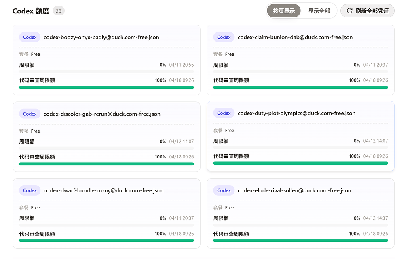Click 04/18 09:26 on claim-bunion-dab card
This screenshot has height=264, width=414.
tap(376, 80)
